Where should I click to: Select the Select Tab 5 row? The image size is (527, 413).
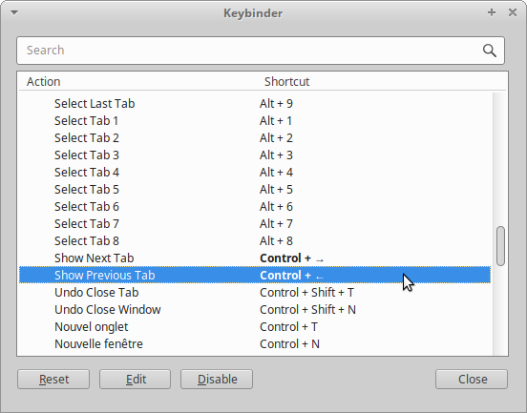point(255,190)
